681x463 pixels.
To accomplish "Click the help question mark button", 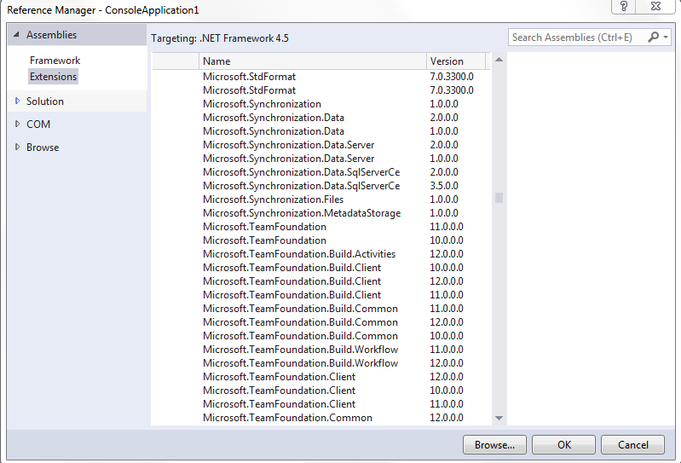I will pyautogui.click(x=624, y=6).
